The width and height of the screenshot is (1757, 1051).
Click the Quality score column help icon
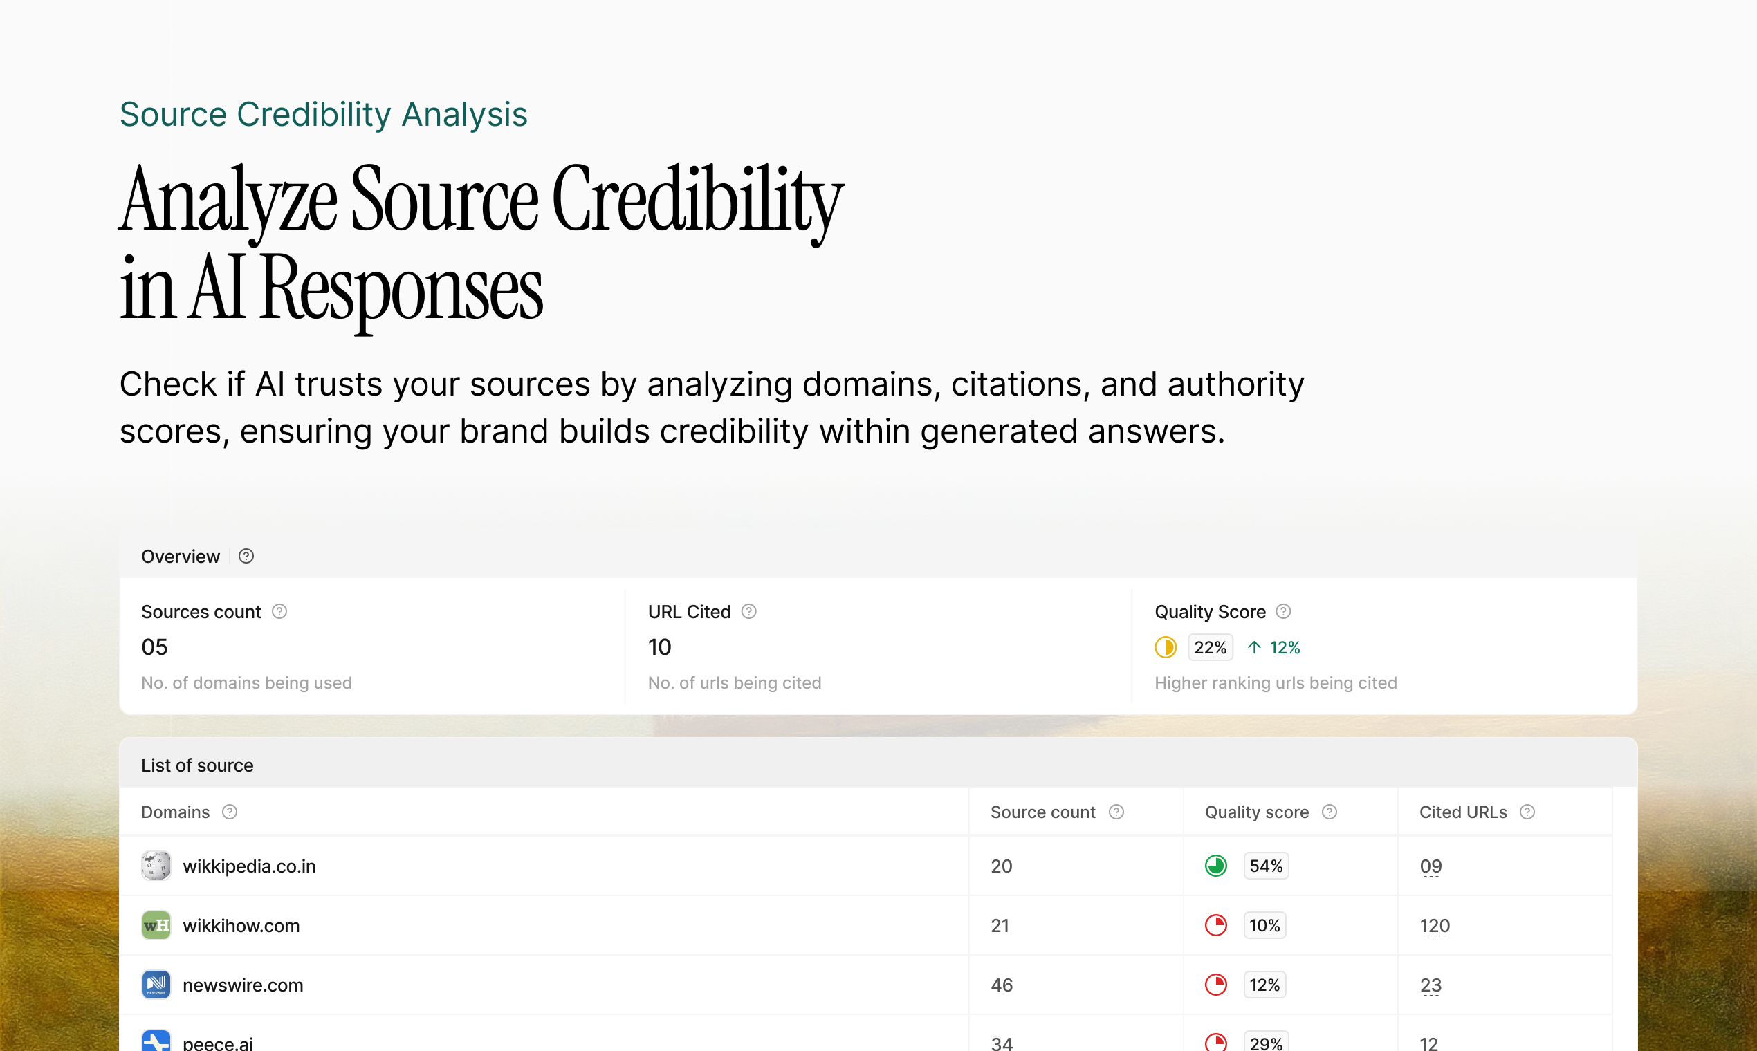pos(1330,812)
